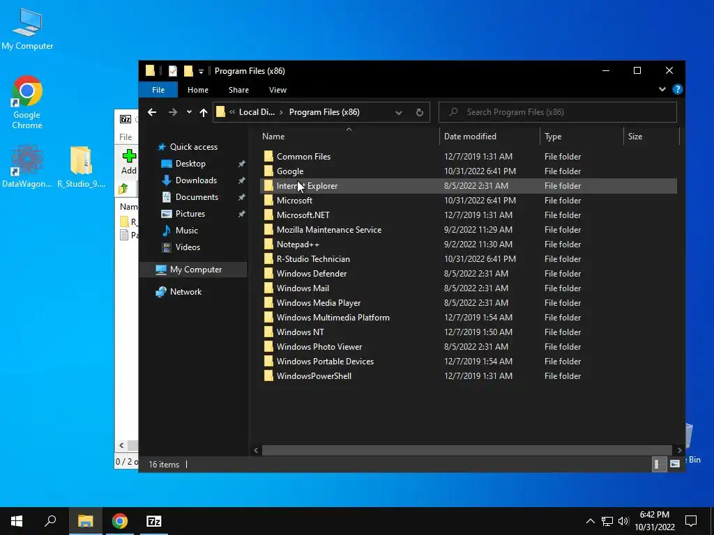This screenshot has height=535, width=714.
Task: Expand the address bar history dropdown
Action: tap(398, 112)
